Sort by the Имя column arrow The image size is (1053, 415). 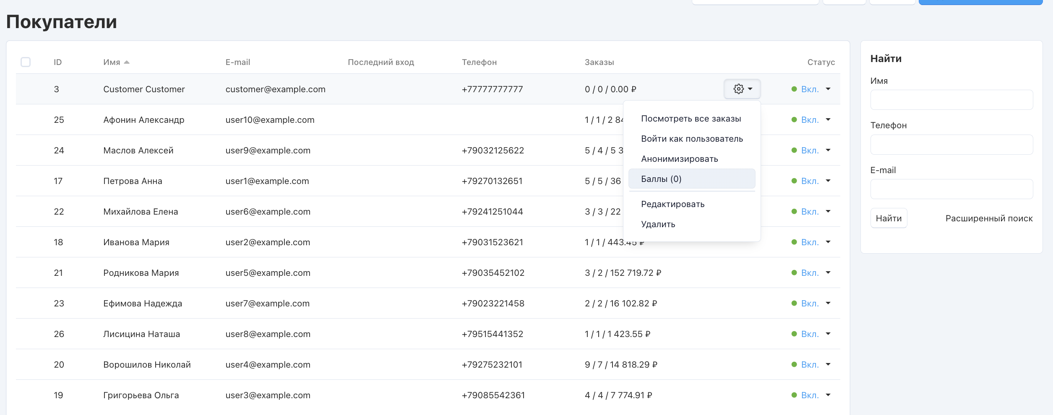pos(127,62)
